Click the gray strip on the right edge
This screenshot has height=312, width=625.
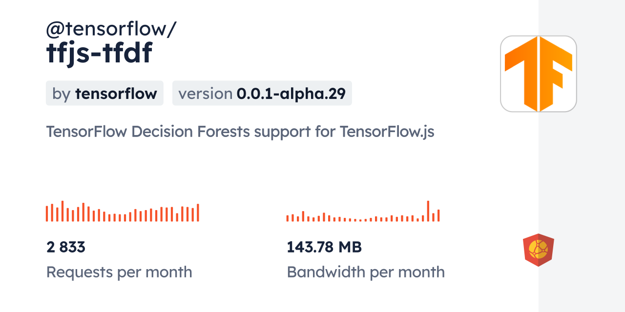pyautogui.click(x=582, y=156)
